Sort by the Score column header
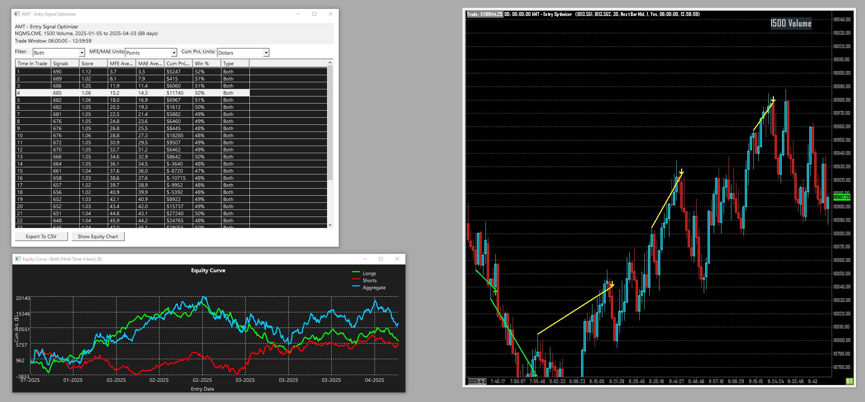The image size is (865, 402). tap(93, 63)
